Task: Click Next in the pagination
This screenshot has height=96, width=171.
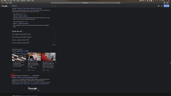Action: click(x=38, y=91)
